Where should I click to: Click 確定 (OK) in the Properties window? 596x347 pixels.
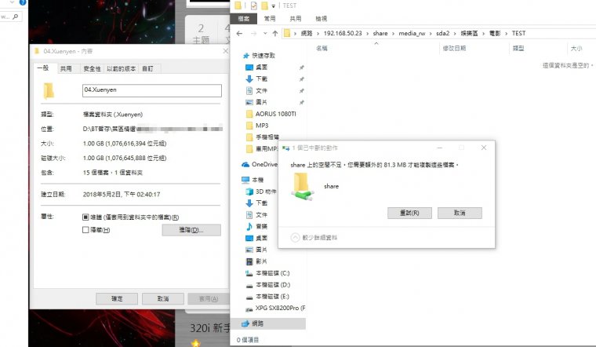[117, 298]
